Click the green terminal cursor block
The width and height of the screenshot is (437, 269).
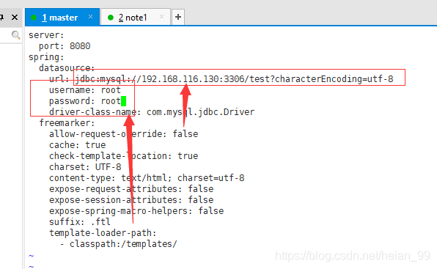123,101
